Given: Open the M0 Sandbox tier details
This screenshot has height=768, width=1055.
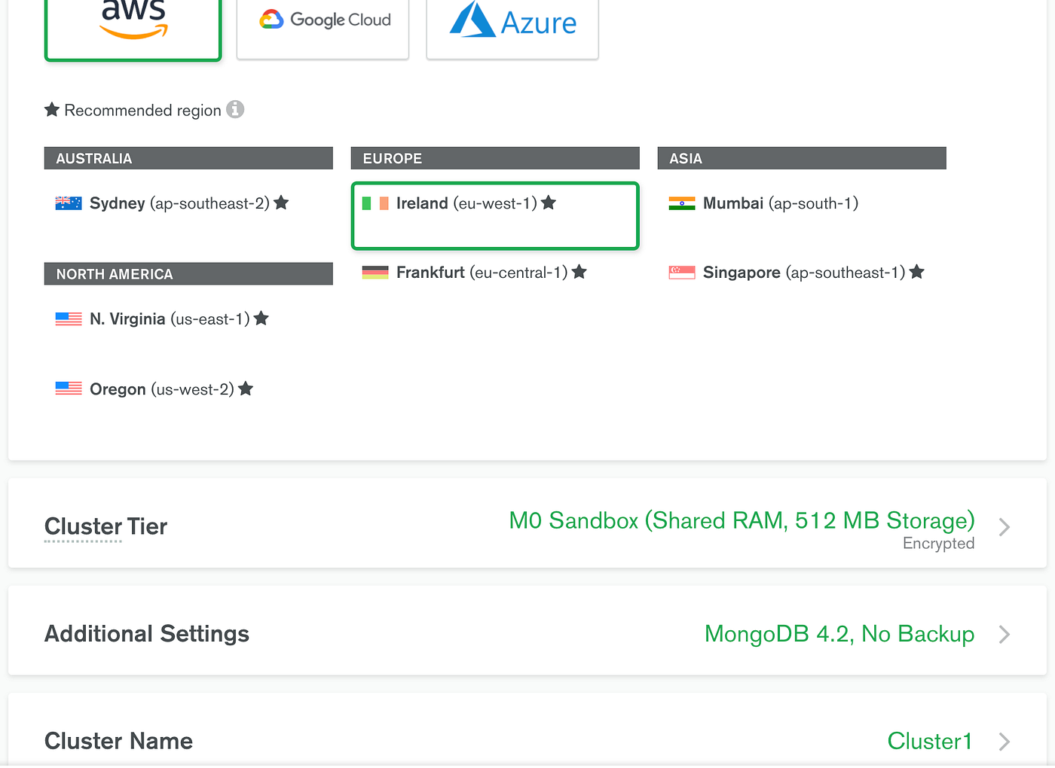Looking at the screenshot, I should pyautogui.click(x=741, y=520).
